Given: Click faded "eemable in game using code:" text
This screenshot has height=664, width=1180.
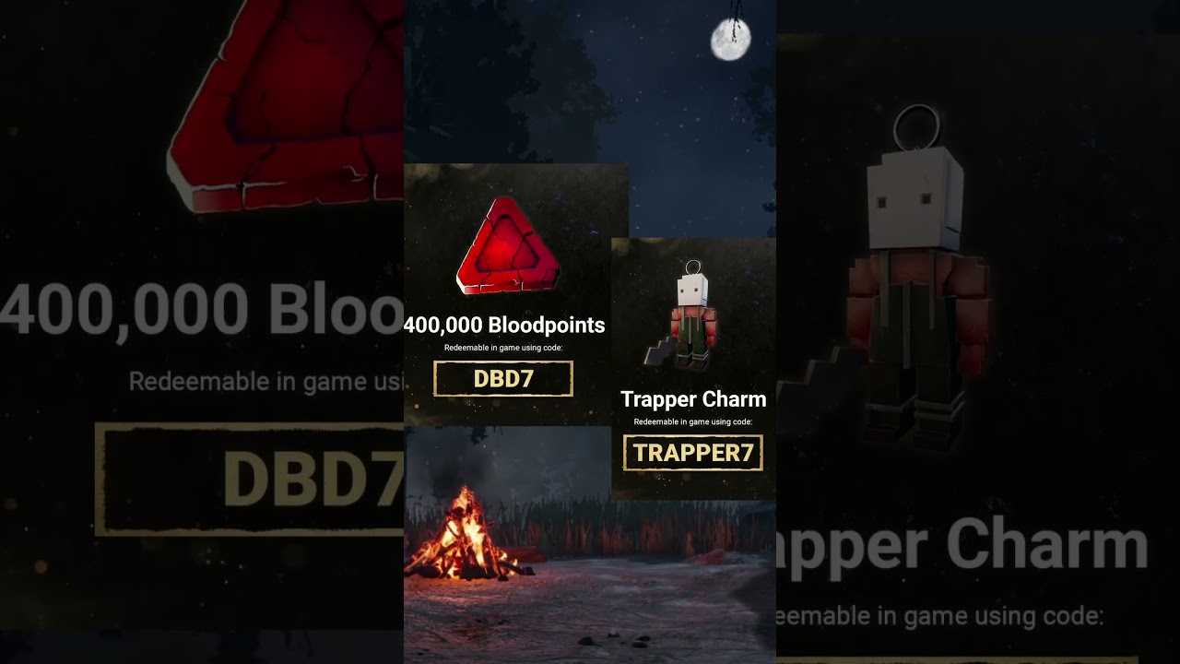Looking at the screenshot, I should click(940, 615).
